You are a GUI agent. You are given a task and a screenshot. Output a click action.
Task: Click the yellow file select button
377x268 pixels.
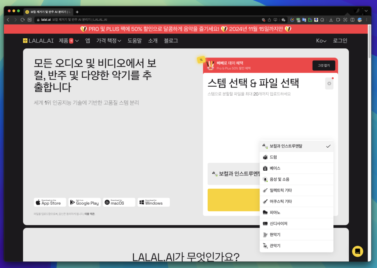click(x=234, y=200)
